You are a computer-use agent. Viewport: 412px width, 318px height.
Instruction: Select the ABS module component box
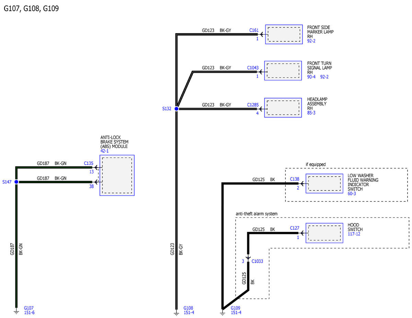pos(117,175)
